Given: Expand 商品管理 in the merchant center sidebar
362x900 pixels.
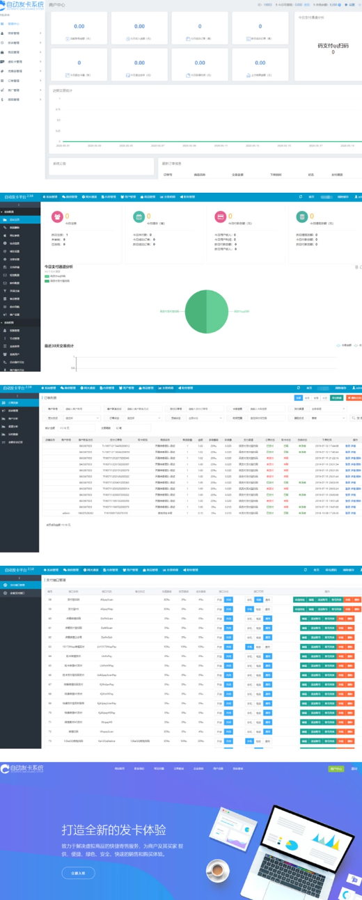Looking at the screenshot, I should click(22, 52).
